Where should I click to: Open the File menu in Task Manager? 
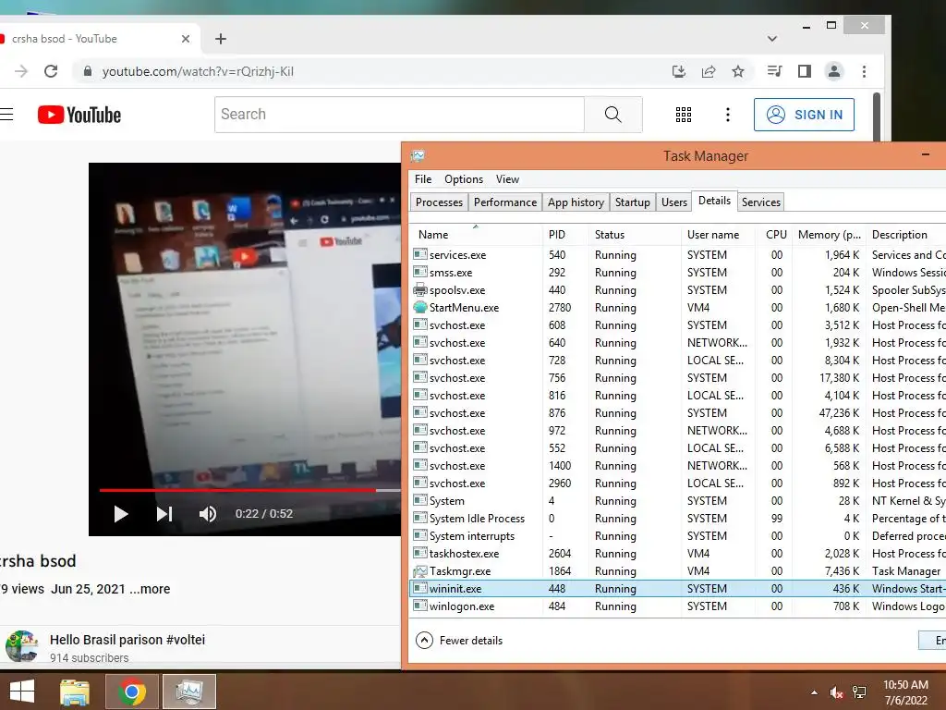(x=423, y=179)
